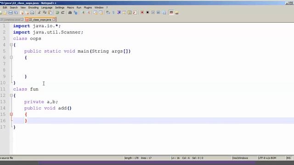Viewport: 294px width, 165px height.
Task: Click the 'class oops' declaration text
Action: (x=27, y=38)
